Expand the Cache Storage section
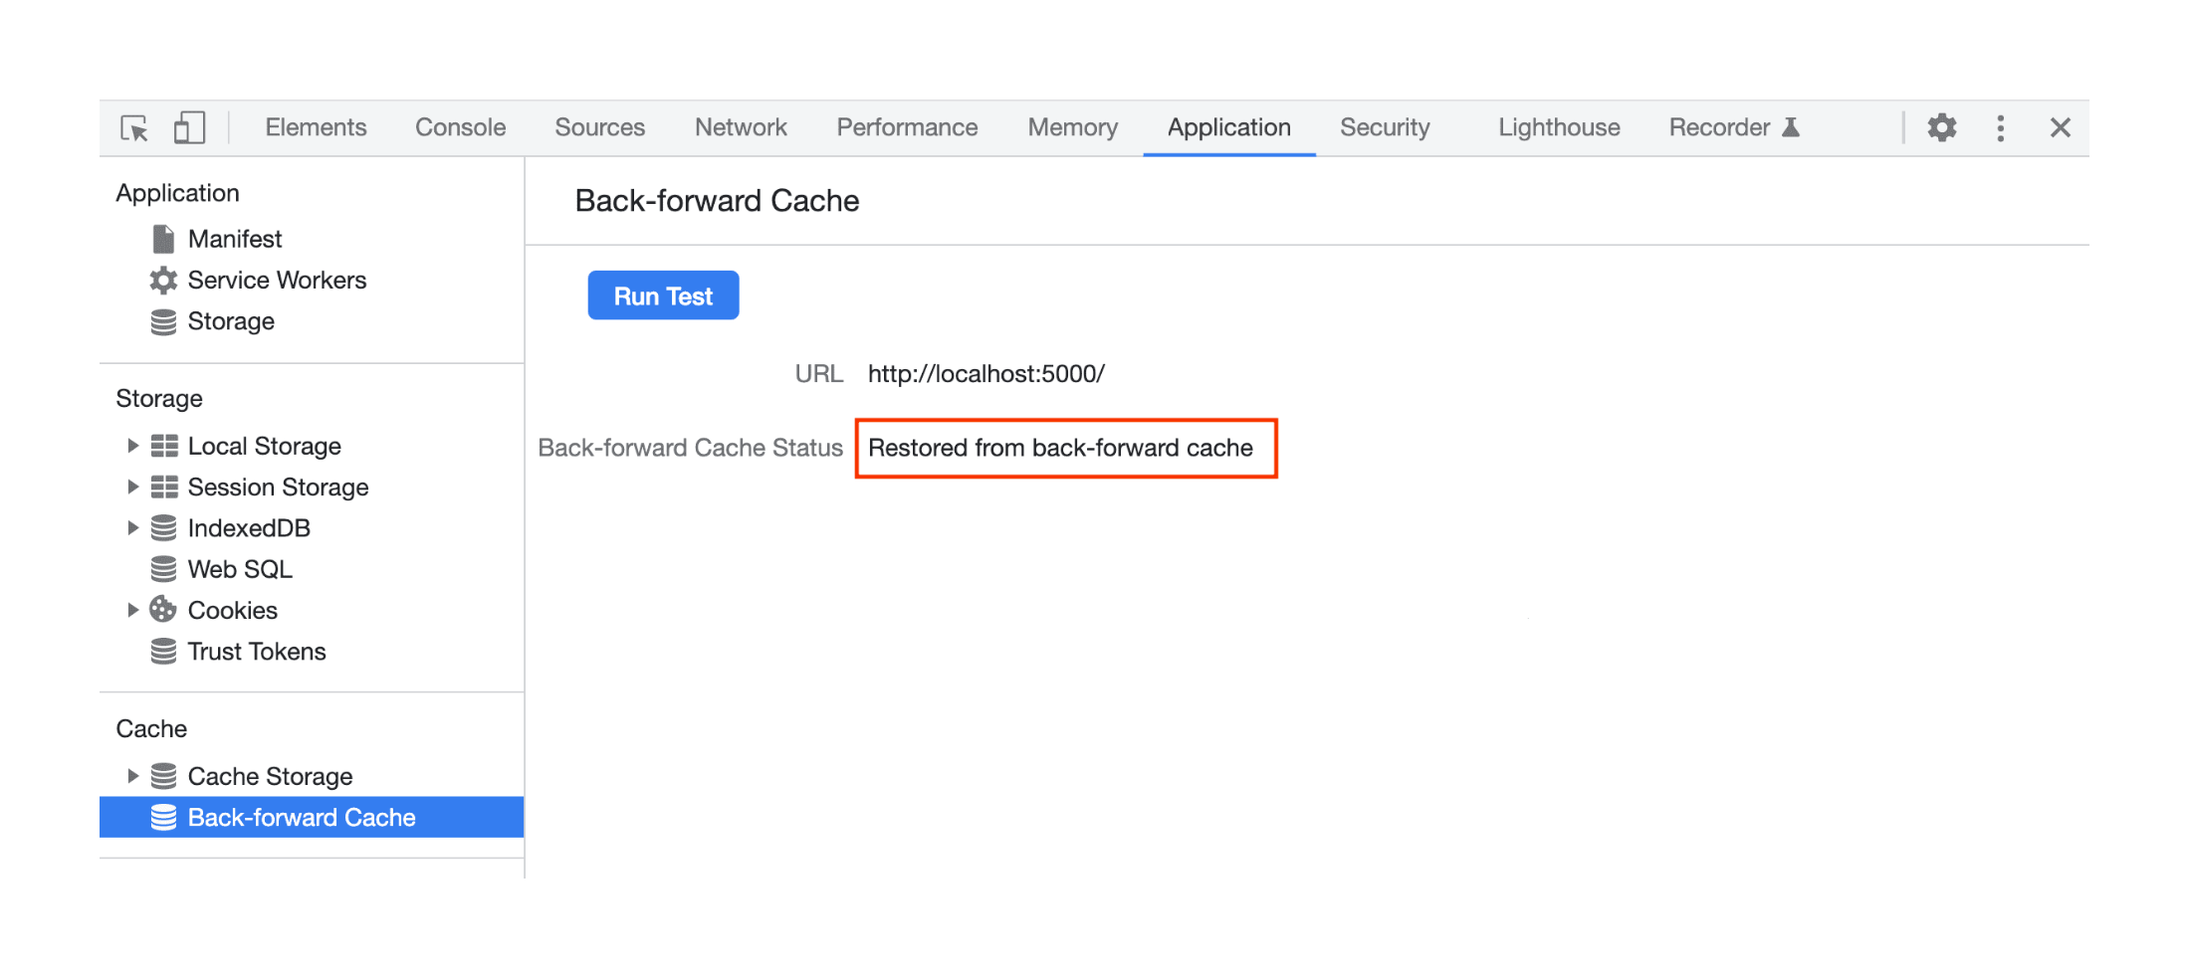Viewport: 2190px width, 979px height. [133, 776]
